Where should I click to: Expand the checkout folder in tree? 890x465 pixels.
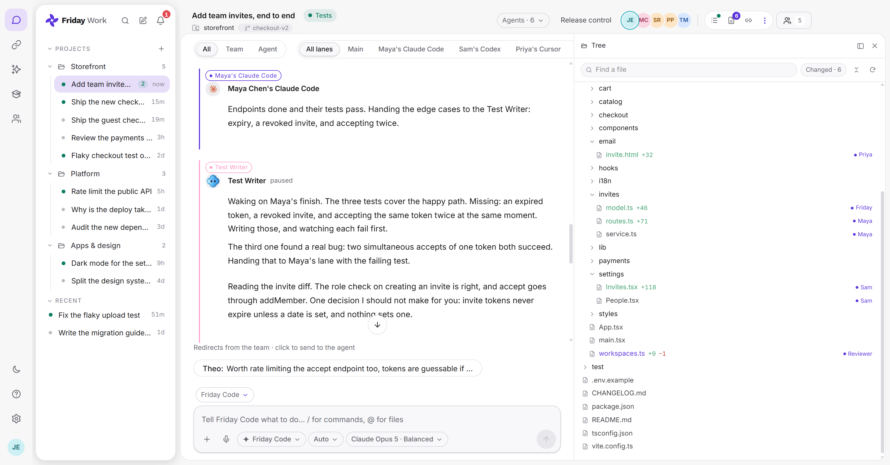[592, 115]
